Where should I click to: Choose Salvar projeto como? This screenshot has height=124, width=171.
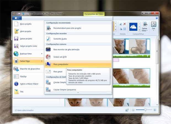28,46
